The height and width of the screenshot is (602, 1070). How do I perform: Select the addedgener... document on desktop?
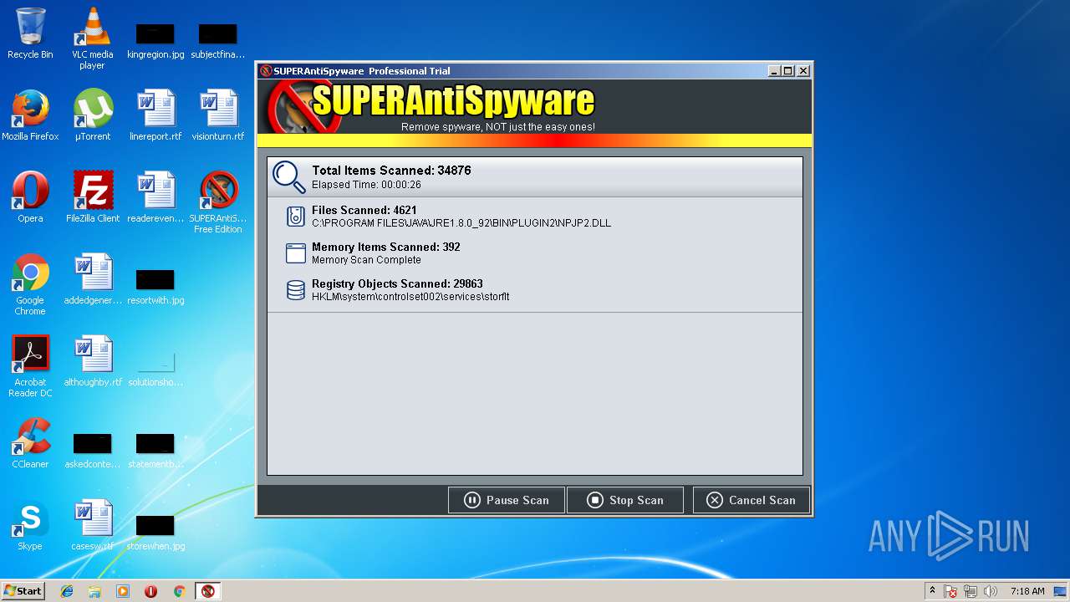click(x=93, y=279)
